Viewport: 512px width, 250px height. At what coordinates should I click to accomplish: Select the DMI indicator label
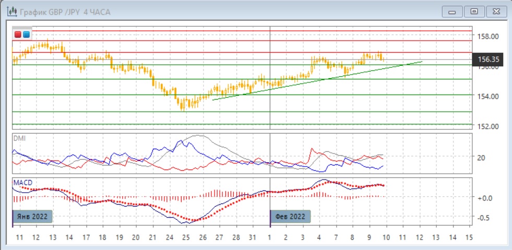19,138
